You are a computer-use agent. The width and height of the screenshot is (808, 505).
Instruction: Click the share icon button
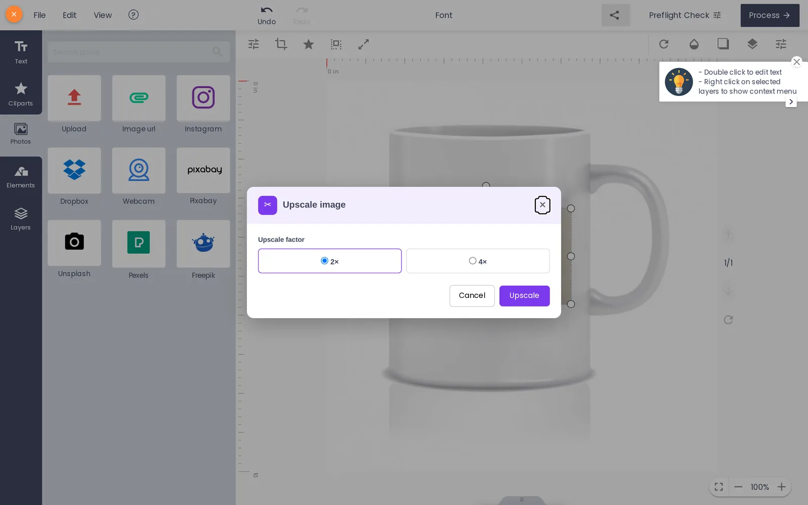tap(615, 15)
